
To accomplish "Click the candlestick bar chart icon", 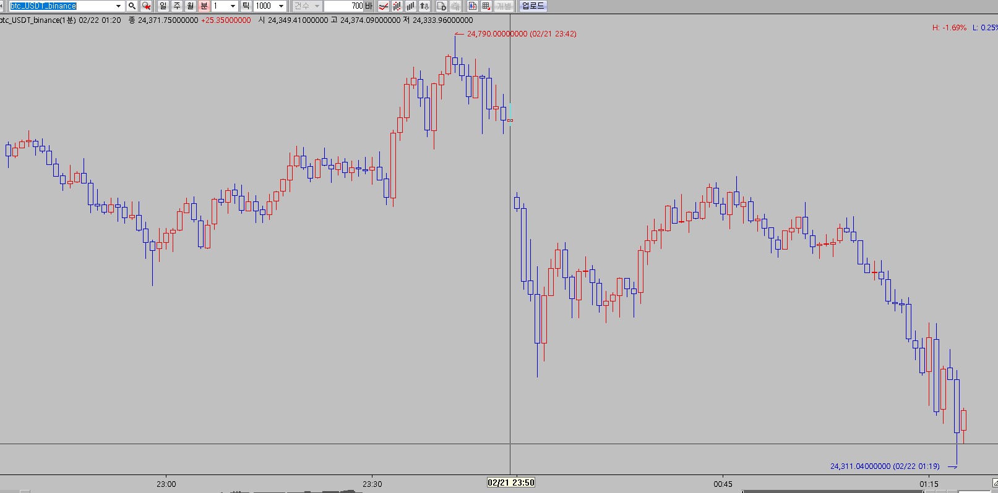I will 397,6.
